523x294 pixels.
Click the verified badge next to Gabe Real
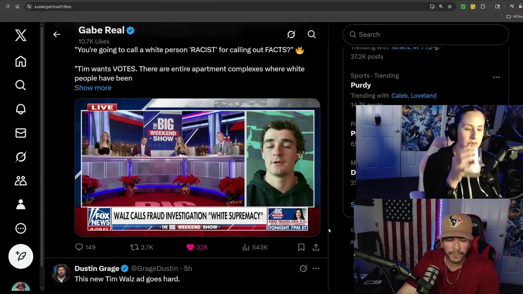130,30
